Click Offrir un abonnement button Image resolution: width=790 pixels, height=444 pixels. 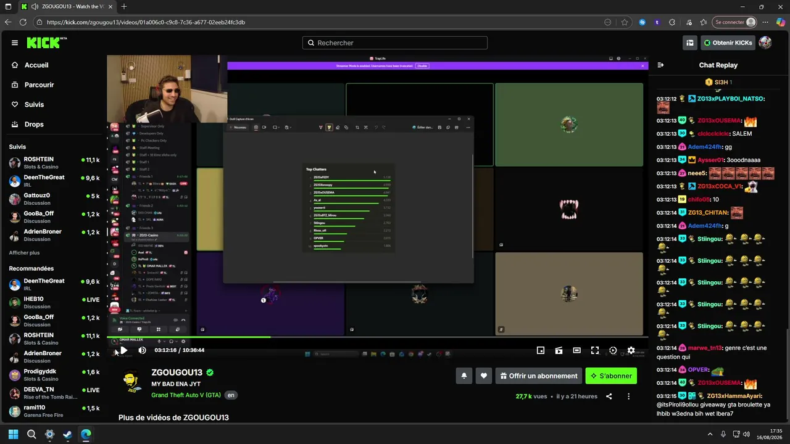coord(539,376)
